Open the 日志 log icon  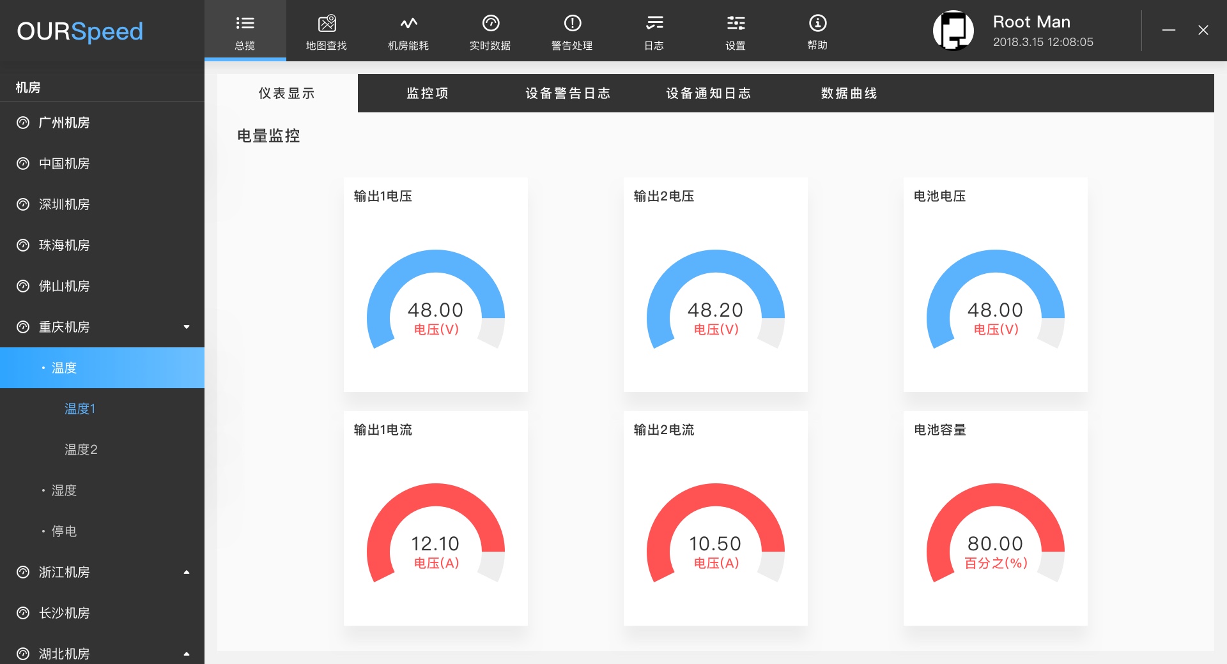tap(654, 24)
